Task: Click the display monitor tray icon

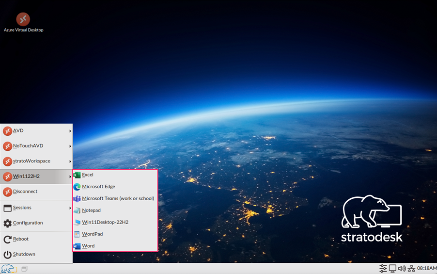Action: coord(392,268)
